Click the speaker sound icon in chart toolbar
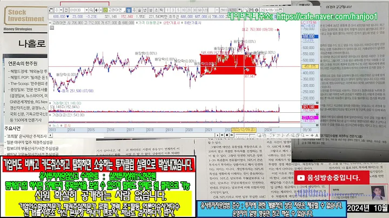 pos(97,10)
